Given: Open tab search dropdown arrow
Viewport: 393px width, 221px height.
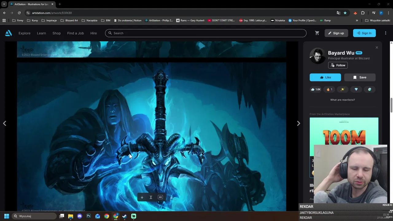Looking at the screenshot, I should click(x=4, y=4).
